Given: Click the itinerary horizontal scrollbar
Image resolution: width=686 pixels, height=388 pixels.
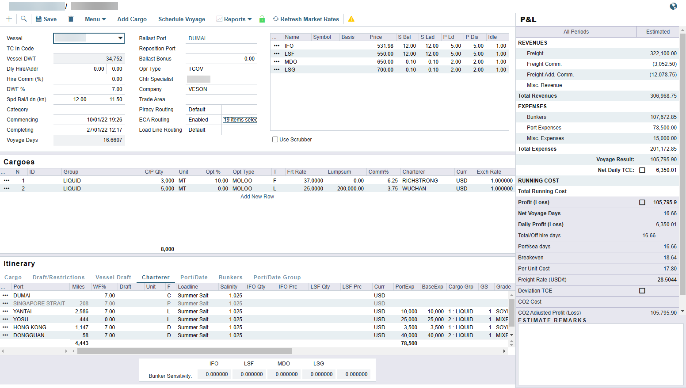Looking at the screenshot, I should point(184,351).
